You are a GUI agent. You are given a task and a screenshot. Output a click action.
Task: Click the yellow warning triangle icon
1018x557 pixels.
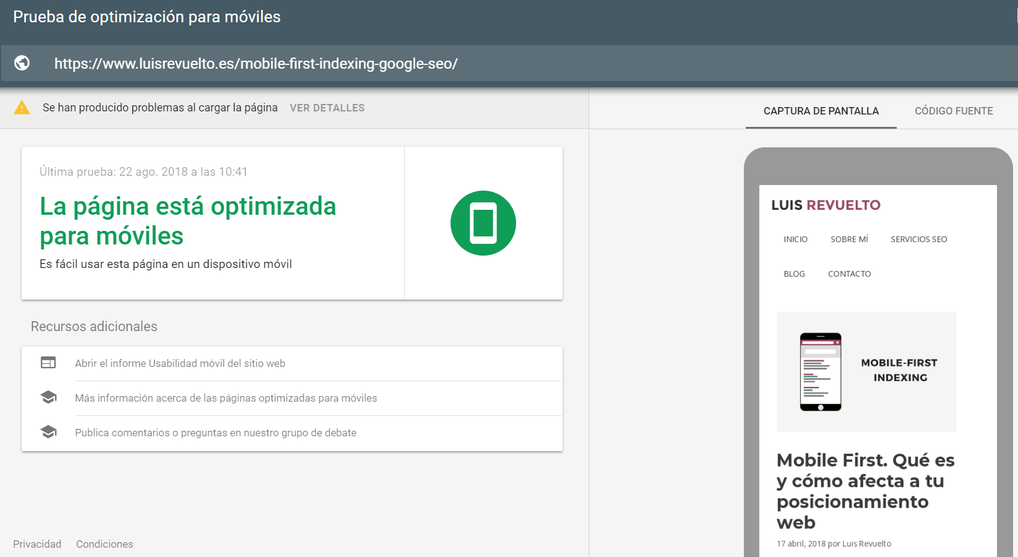[22, 108]
